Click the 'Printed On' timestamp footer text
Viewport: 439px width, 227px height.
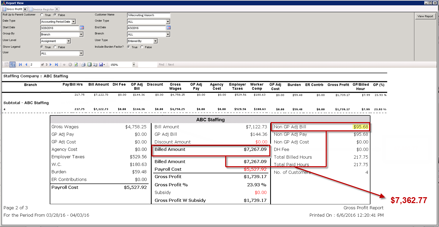346,215
